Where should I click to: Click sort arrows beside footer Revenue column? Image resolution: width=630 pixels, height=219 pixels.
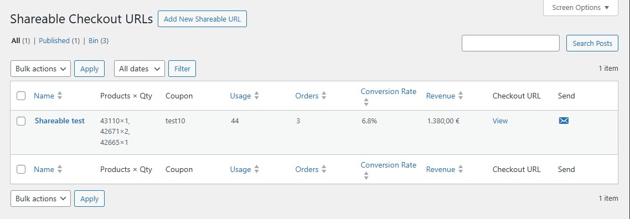[x=461, y=170]
